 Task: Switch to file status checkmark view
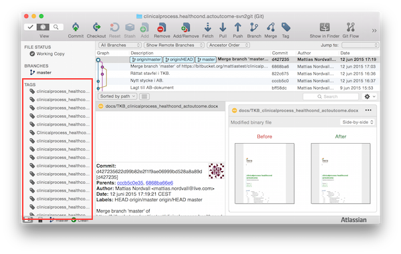pos(31,27)
